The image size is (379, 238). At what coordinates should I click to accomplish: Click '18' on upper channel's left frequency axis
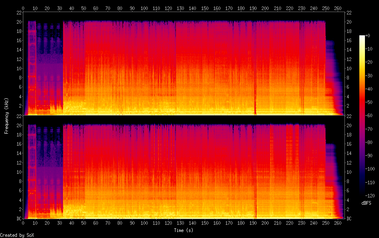(19, 31)
